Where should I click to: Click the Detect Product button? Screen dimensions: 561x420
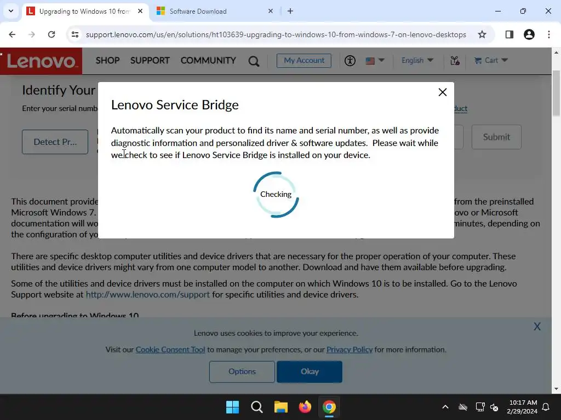tap(55, 142)
